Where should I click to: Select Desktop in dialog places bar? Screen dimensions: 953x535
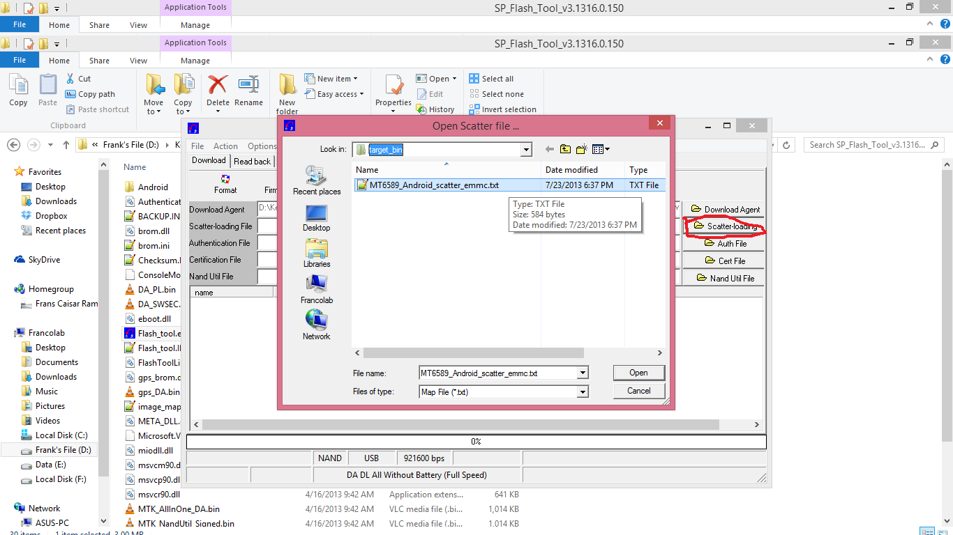point(317,217)
